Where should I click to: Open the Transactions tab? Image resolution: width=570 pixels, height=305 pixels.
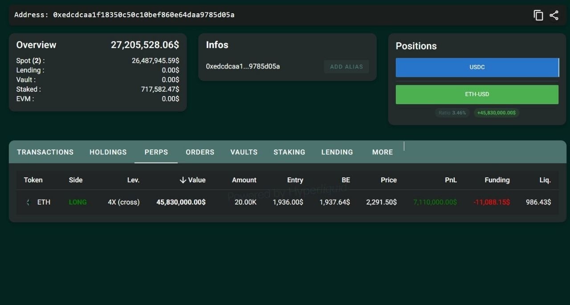pos(45,152)
